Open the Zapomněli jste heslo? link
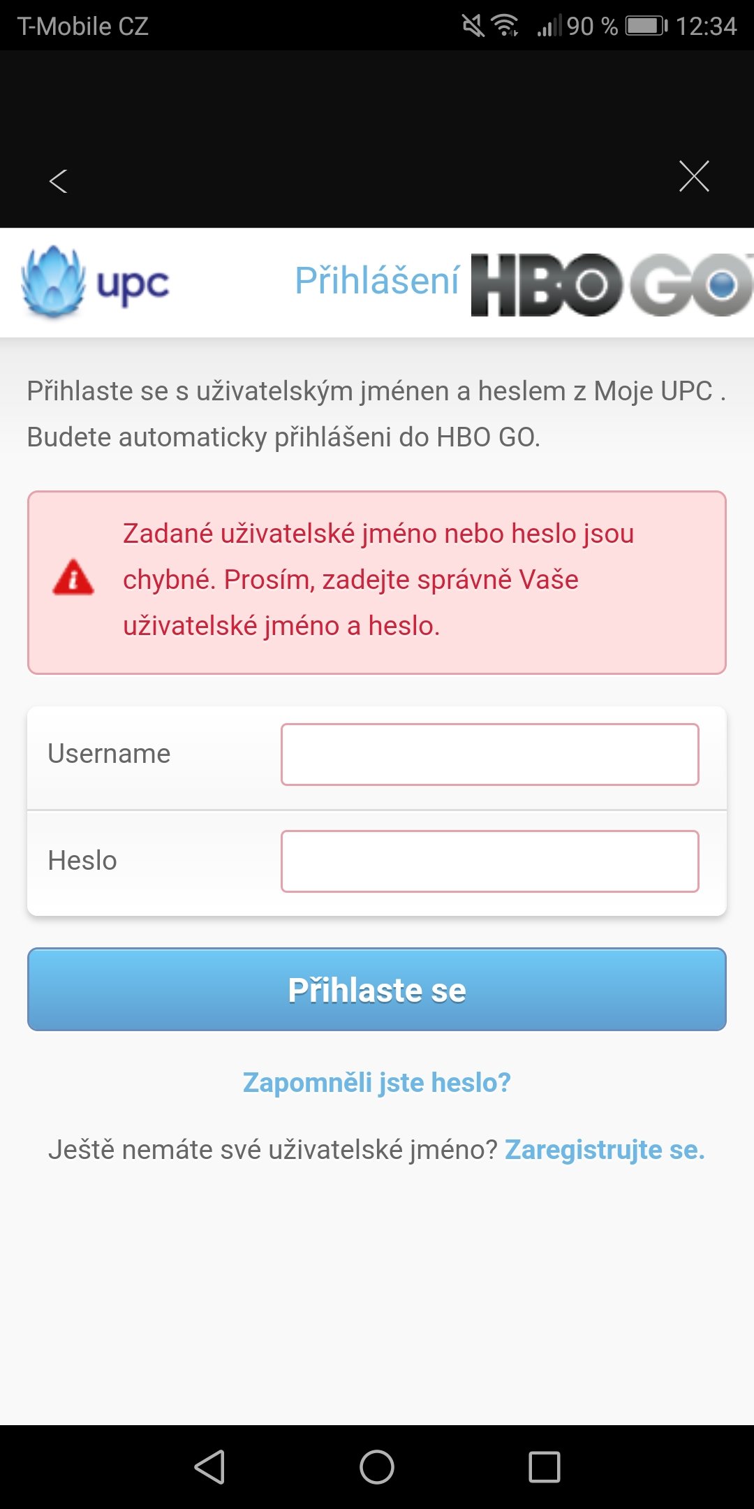 click(x=377, y=1082)
